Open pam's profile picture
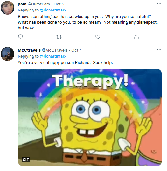 pos(7,8)
